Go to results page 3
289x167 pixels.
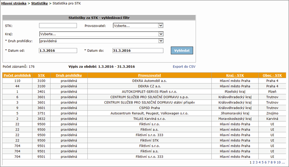point(256,162)
